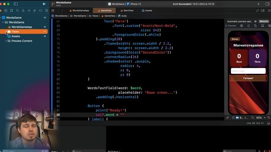The image size is (271, 152).
Task: Open the report navigator icon
Action: coord(46,11)
